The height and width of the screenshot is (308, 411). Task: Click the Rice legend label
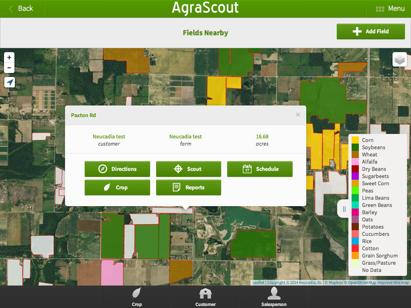[x=367, y=241]
